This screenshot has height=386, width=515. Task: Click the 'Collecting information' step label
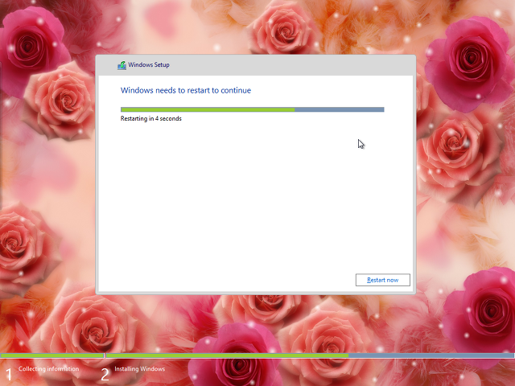(x=48, y=368)
